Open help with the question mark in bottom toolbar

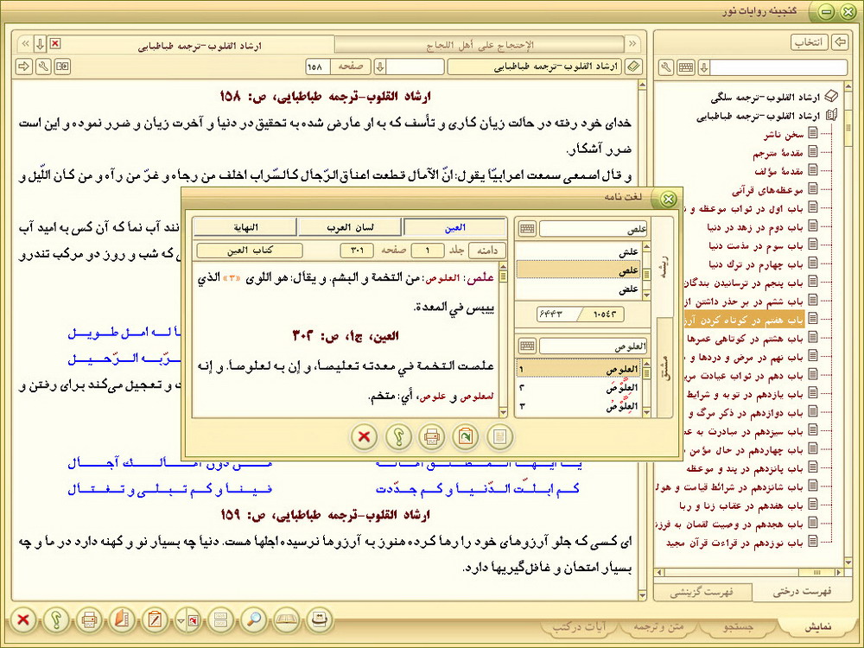[x=55, y=619]
